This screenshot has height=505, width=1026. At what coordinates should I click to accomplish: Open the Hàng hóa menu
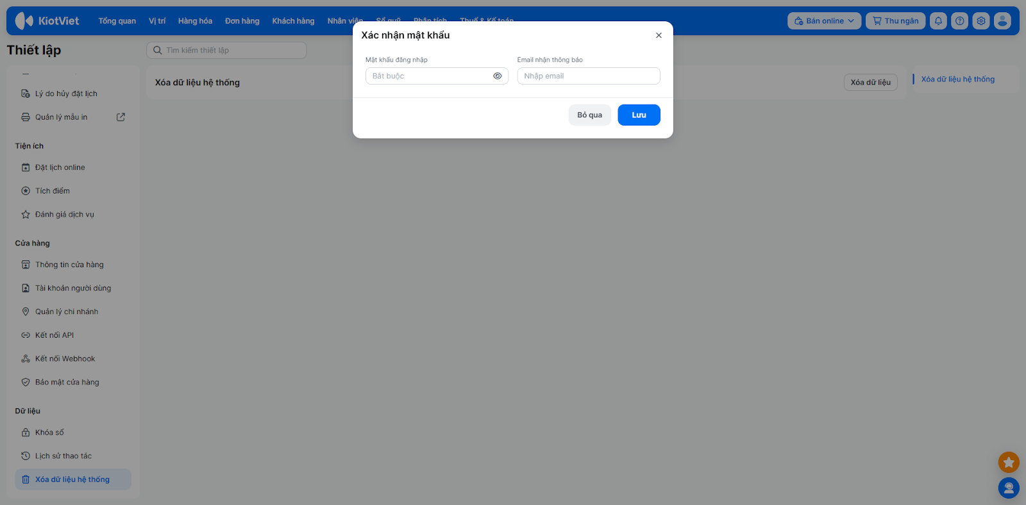point(195,21)
